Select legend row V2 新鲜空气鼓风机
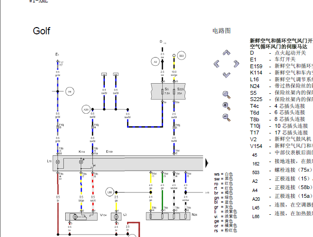This screenshot has width=313, height=237. click(282, 139)
